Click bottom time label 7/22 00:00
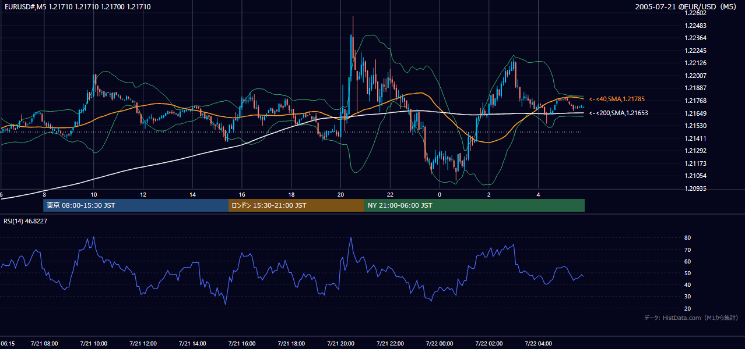The image size is (745, 349). (x=440, y=343)
